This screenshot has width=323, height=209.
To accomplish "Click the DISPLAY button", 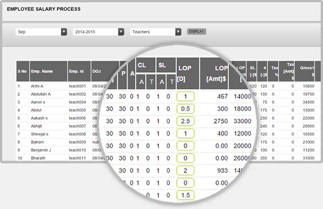I will (x=197, y=31).
